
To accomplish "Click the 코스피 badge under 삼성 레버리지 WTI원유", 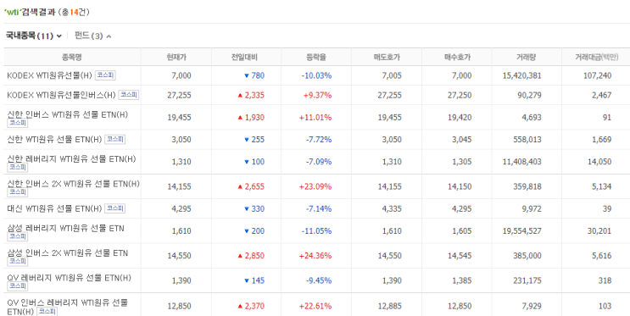I will click(18, 236).
